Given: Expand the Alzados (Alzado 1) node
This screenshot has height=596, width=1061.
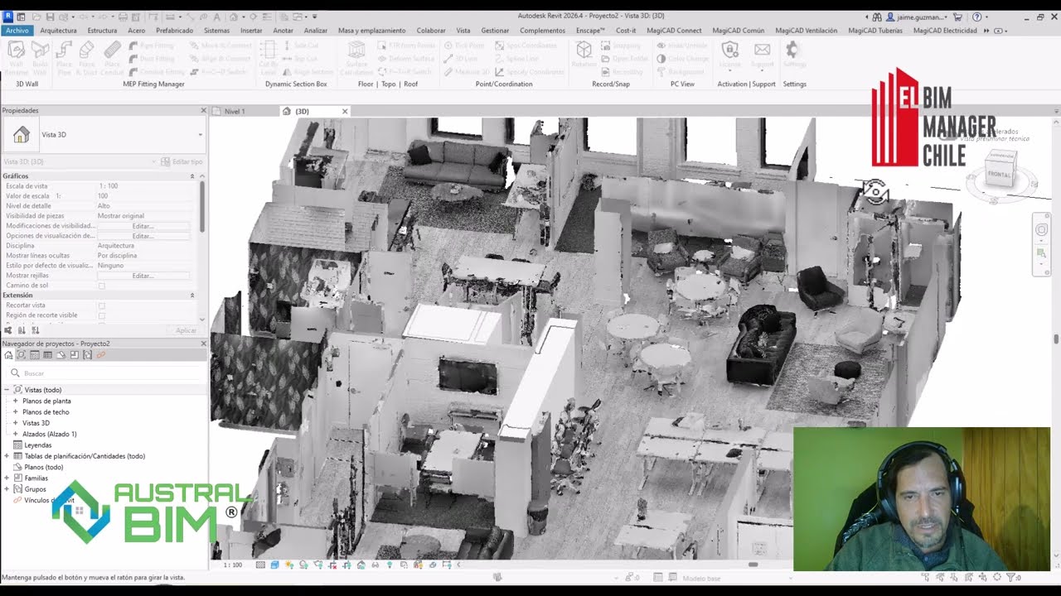Looking at the screenshot, I should pos(15,434).
